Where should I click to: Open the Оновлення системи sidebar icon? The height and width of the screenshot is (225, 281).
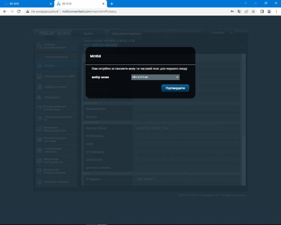[x=39, y=150]
